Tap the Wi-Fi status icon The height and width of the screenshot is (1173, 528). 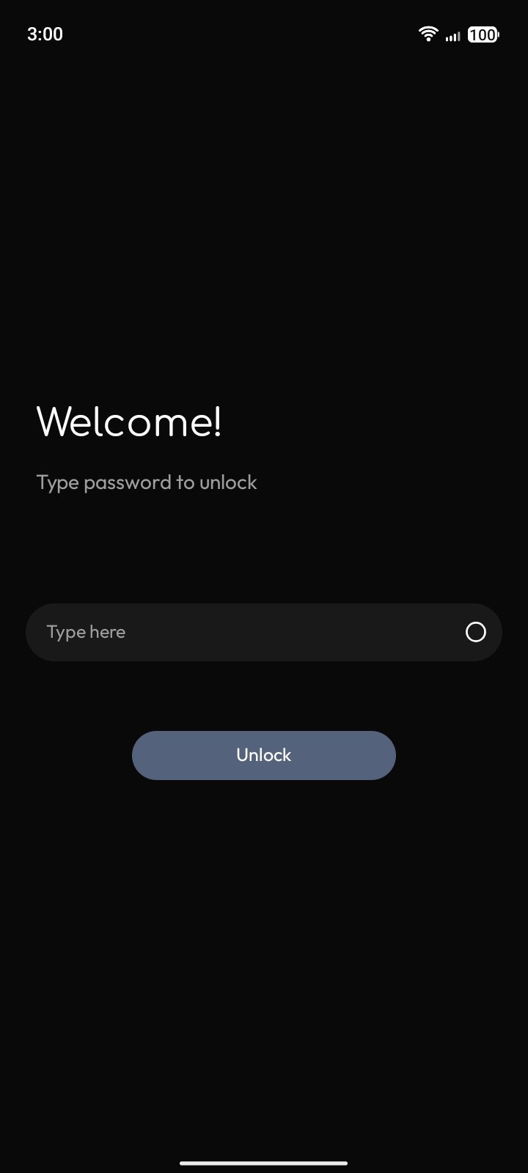point(428,34)
